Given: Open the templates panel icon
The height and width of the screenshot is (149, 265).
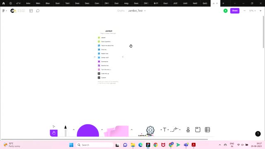Looking at the screenshot, I should (x=31, y=11).
